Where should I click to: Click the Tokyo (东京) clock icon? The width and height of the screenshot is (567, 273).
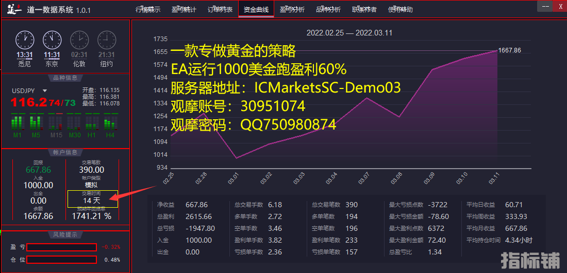[x=52, y=39]
